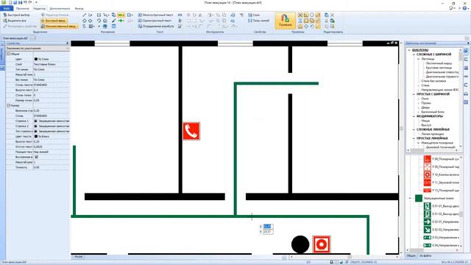The width and height of the screenshot is (471, 265).
Task: Insert Многострочный текст multiline text
Action: coord(155,15)
